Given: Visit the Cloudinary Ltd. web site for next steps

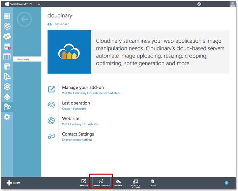Looking at the screenshot, I should [91, 93].
